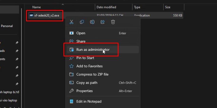Sort by Date modified column header
The height and width of the screenshot is (108, 217).
click(x=106, y=7)
